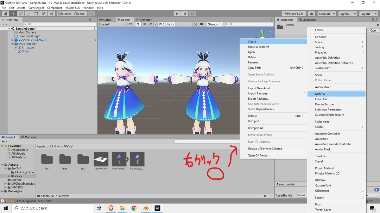Viewport: 380px width, 213px height.
Task: Expand the VVVV_lc_200426VRC object
Action: pos(12,40)
